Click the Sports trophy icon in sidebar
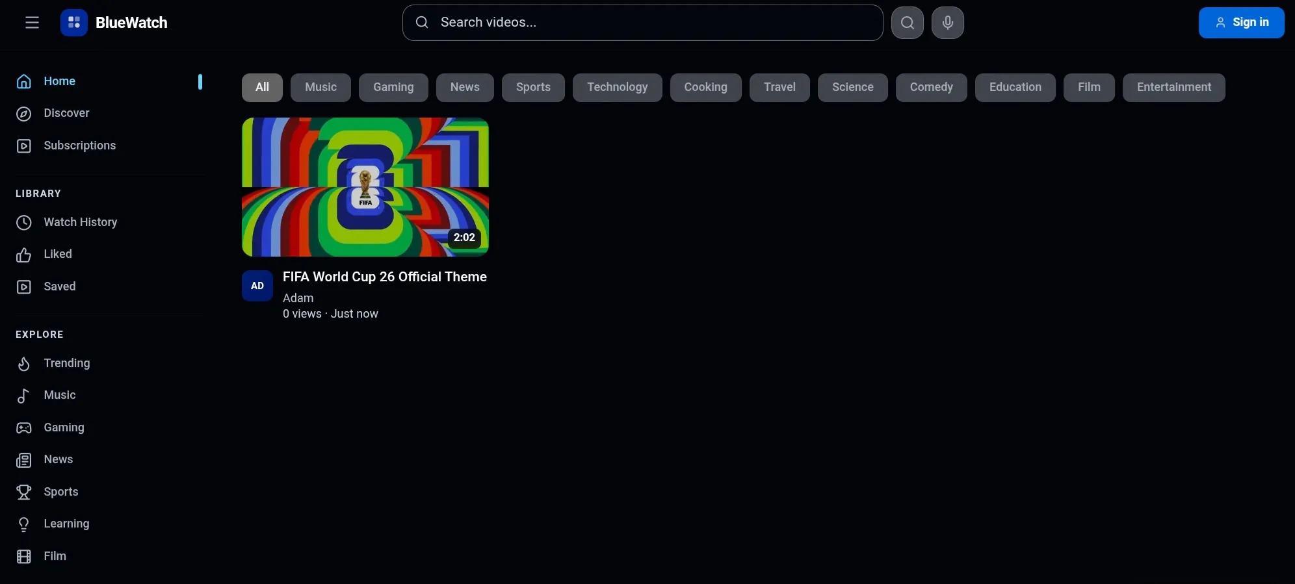Image resolution: width=1295 pixels, height=584 pixels. click(24, 492)
